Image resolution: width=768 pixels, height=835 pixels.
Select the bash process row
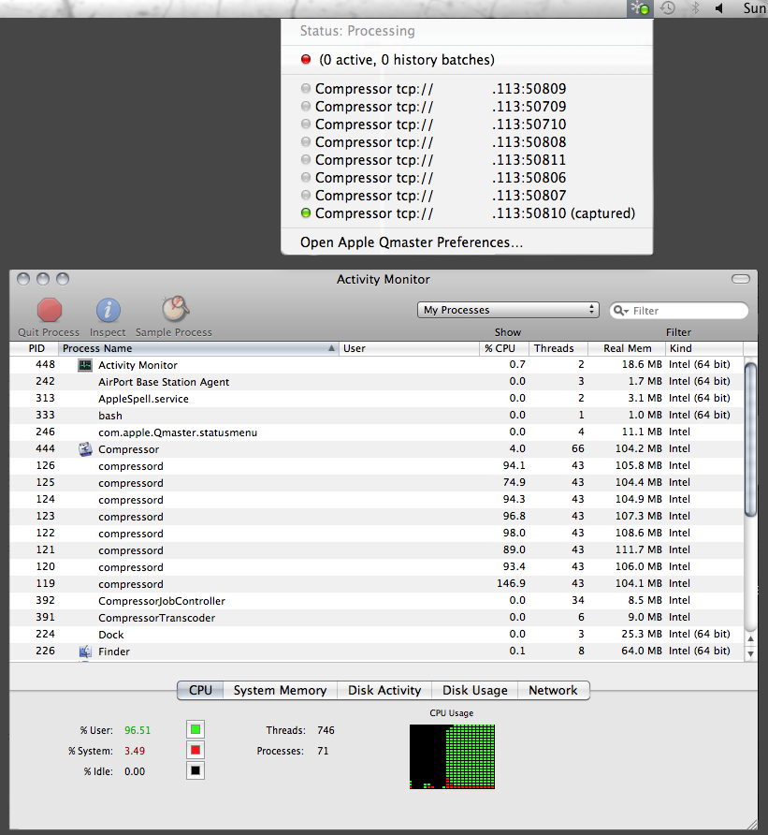click(376, 416)
